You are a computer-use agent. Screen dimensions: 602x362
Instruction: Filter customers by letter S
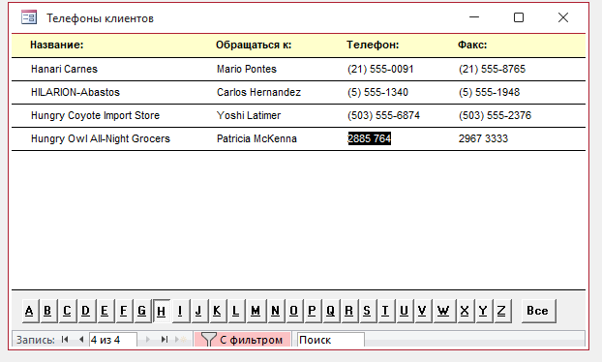coord(367,311)
